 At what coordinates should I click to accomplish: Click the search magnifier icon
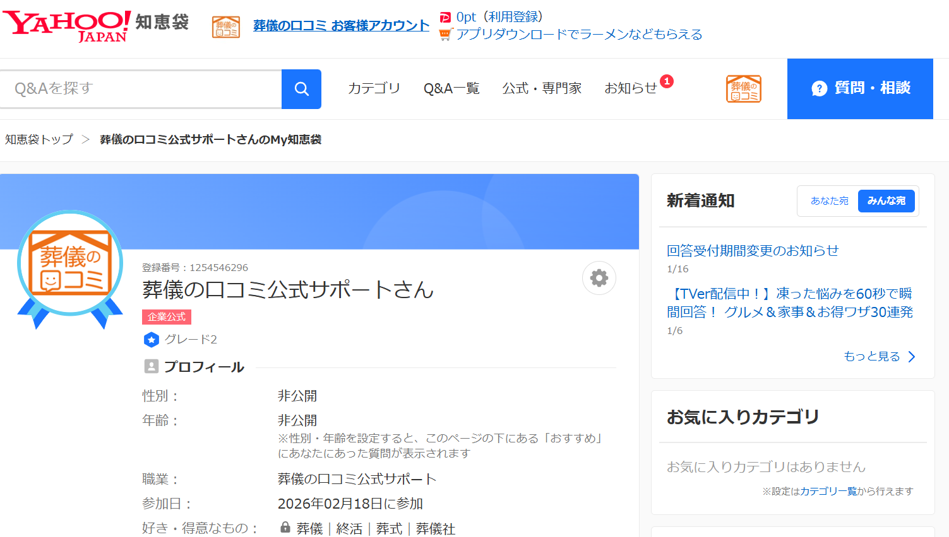click(301, 88)
